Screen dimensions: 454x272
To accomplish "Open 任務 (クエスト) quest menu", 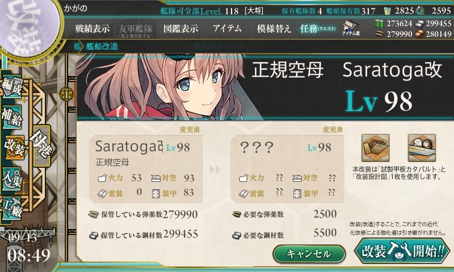I will click(318, 28).
